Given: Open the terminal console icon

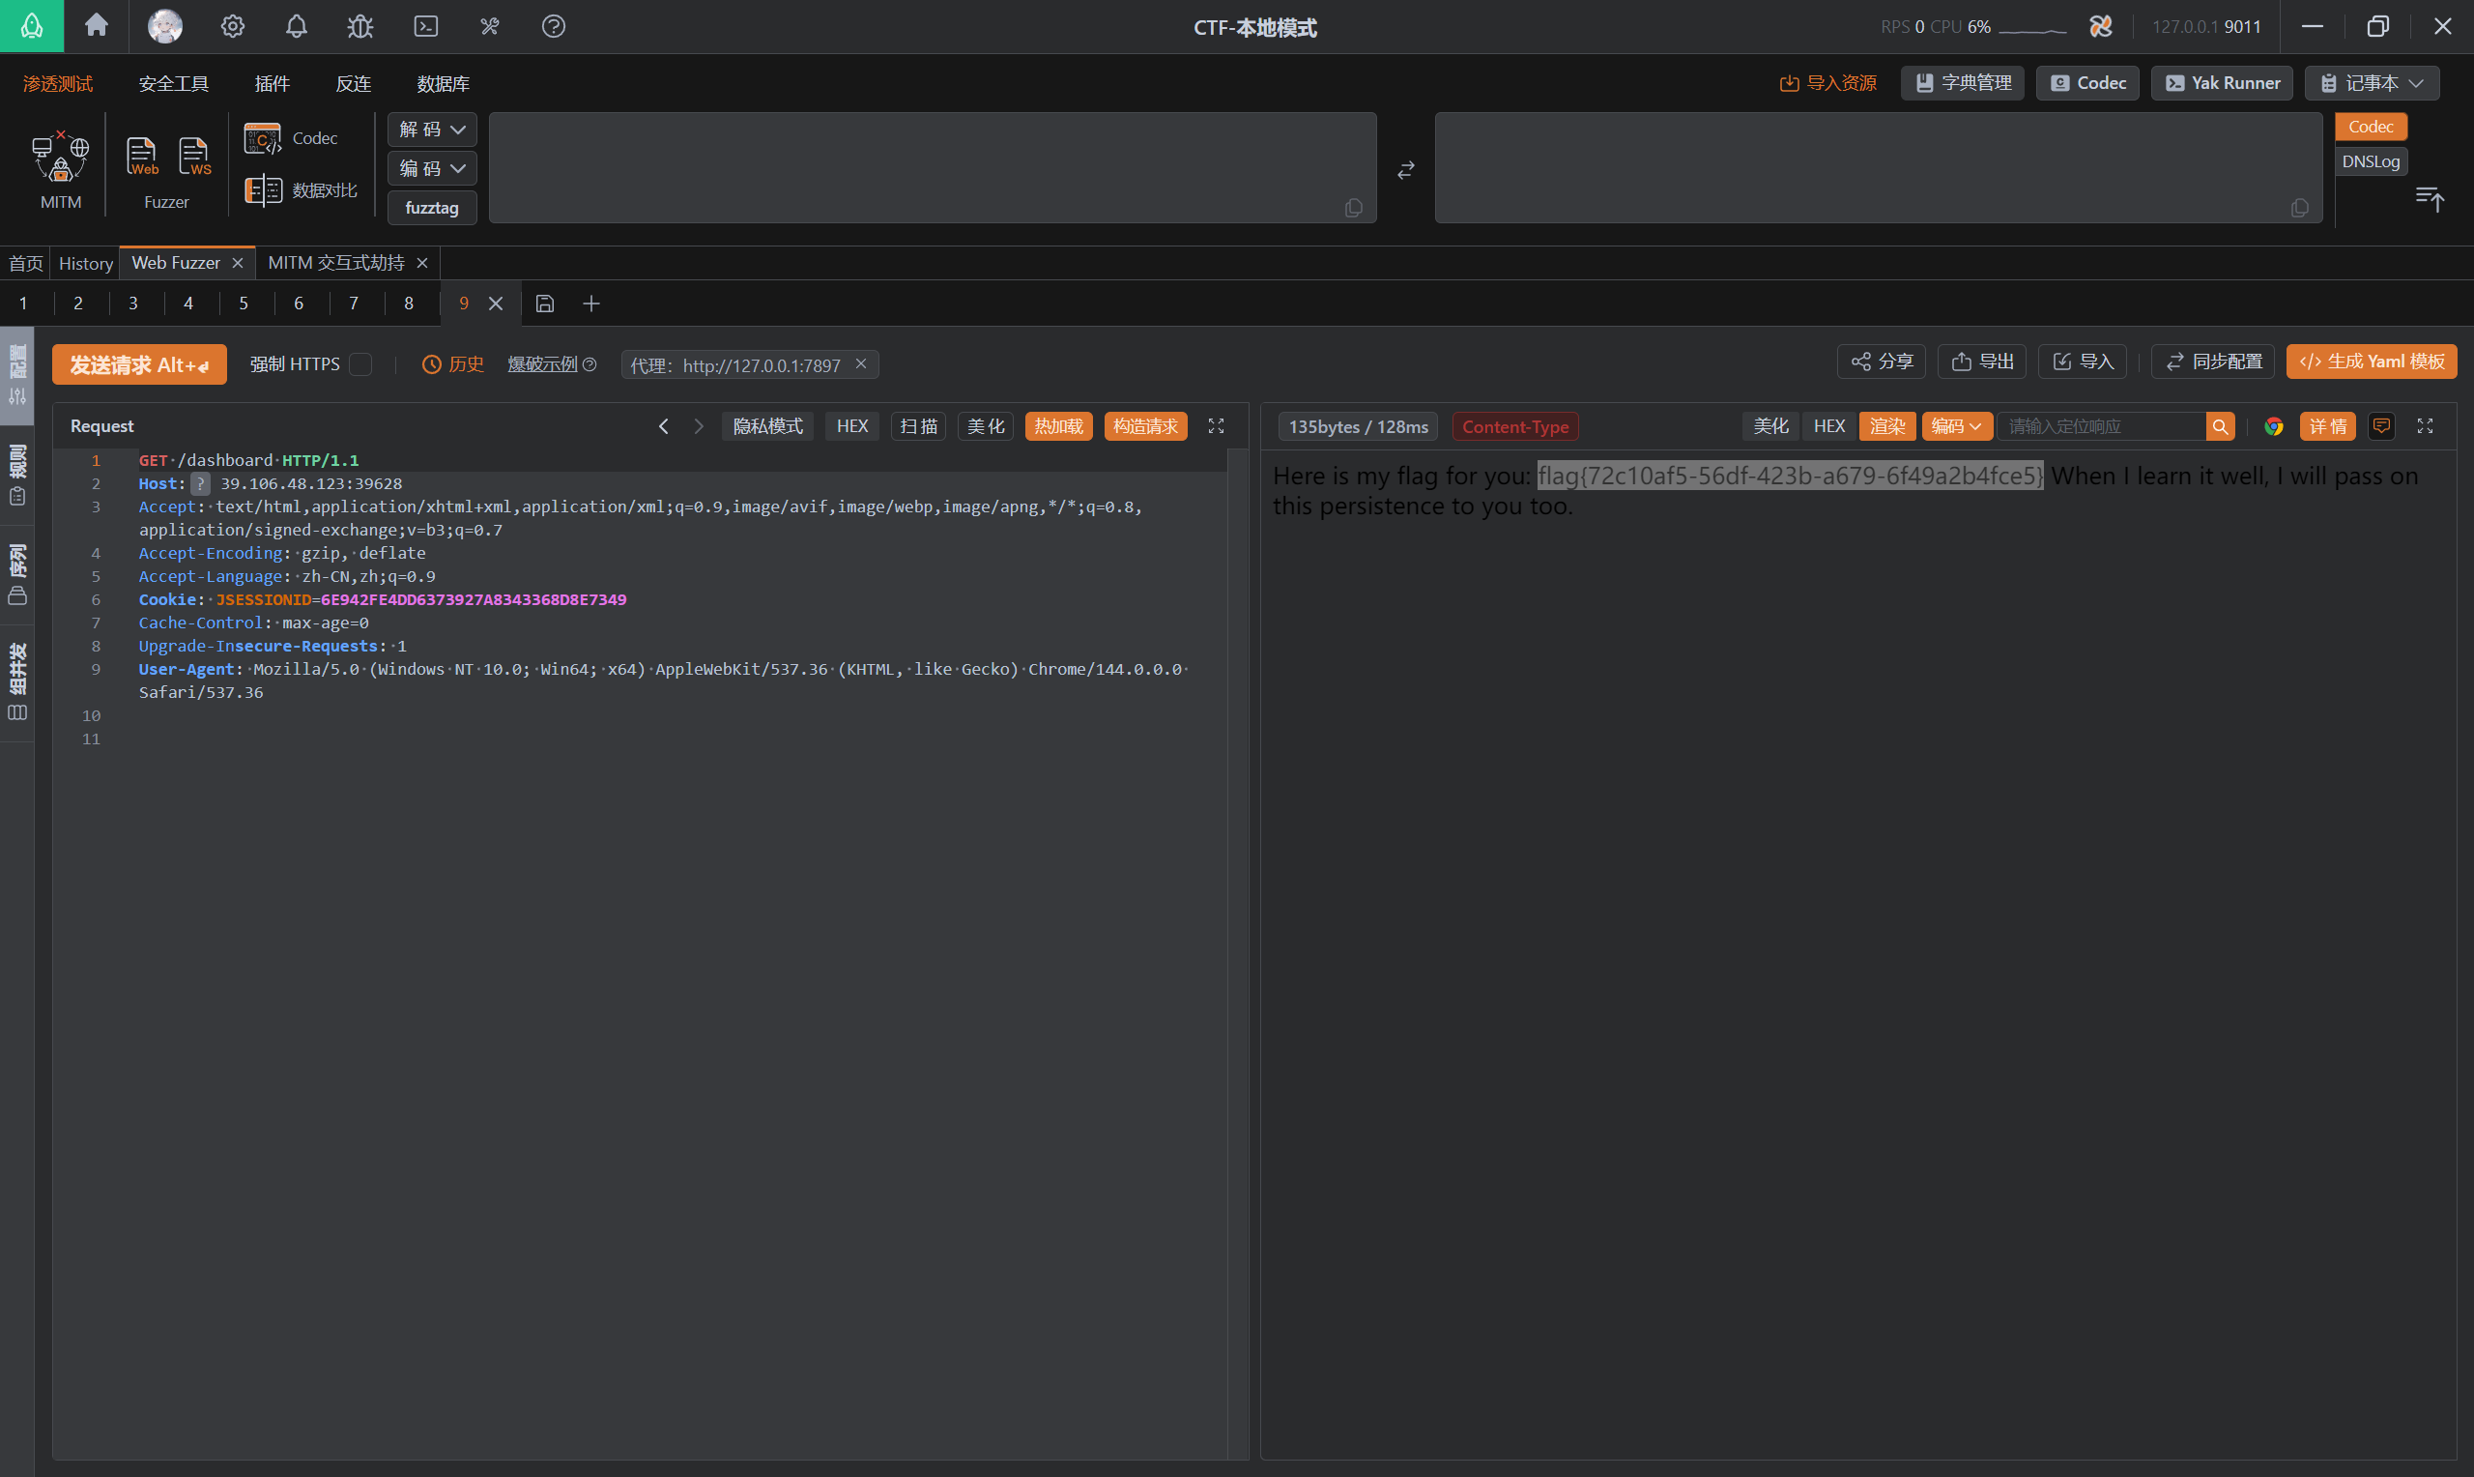Looking at the screenshot, I should [426, 26].
